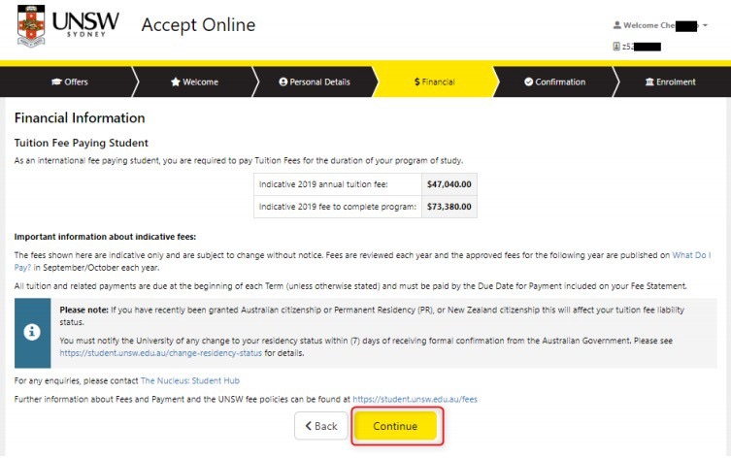Click the ID card icon near student number
The image size is (731, 458).
click(616, 46)
